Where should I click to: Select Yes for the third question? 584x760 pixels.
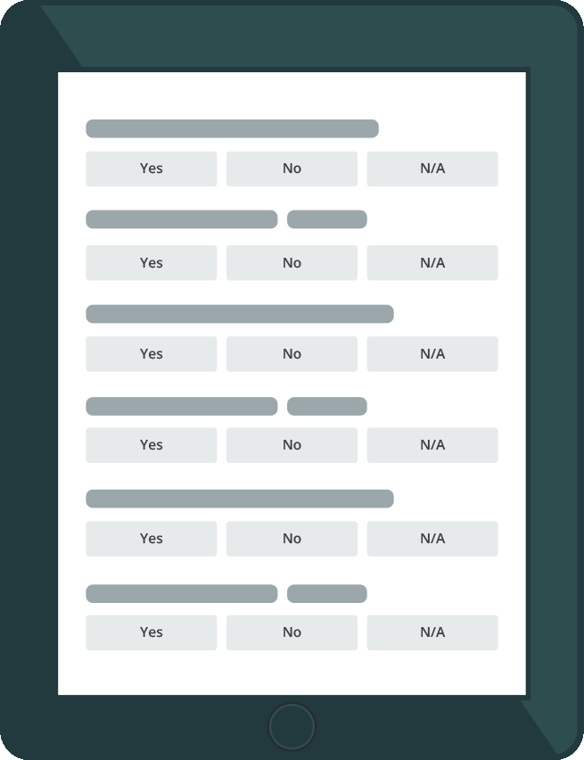pos(152,354)
